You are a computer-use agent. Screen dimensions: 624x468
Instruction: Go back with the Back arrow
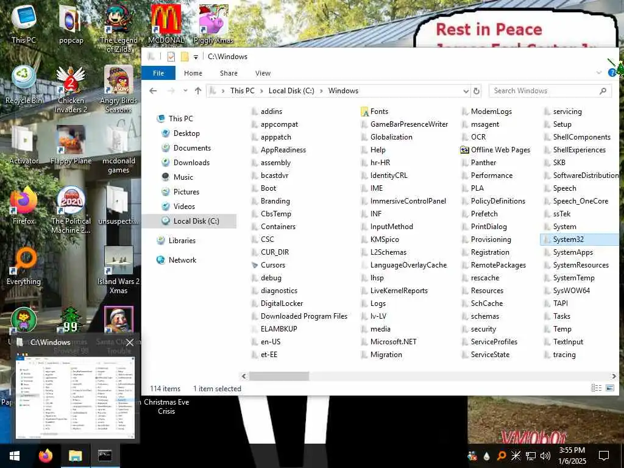pyautogui.click(x=153, y=91)
